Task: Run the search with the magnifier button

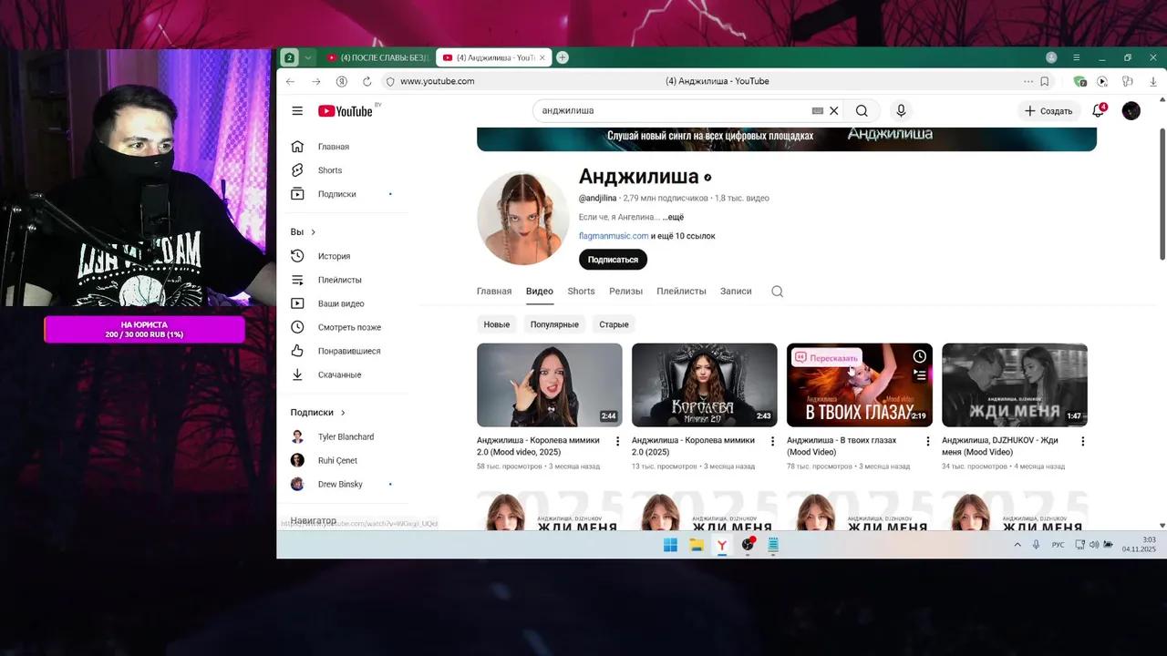Action: click(862, 111)
